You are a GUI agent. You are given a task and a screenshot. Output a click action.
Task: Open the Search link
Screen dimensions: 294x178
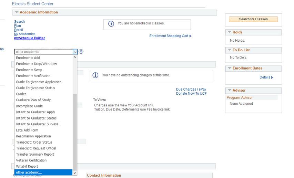[x=19, y=22]
